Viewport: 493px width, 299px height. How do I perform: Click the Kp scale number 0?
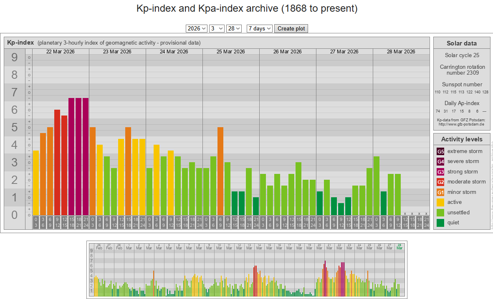(15, 215)
